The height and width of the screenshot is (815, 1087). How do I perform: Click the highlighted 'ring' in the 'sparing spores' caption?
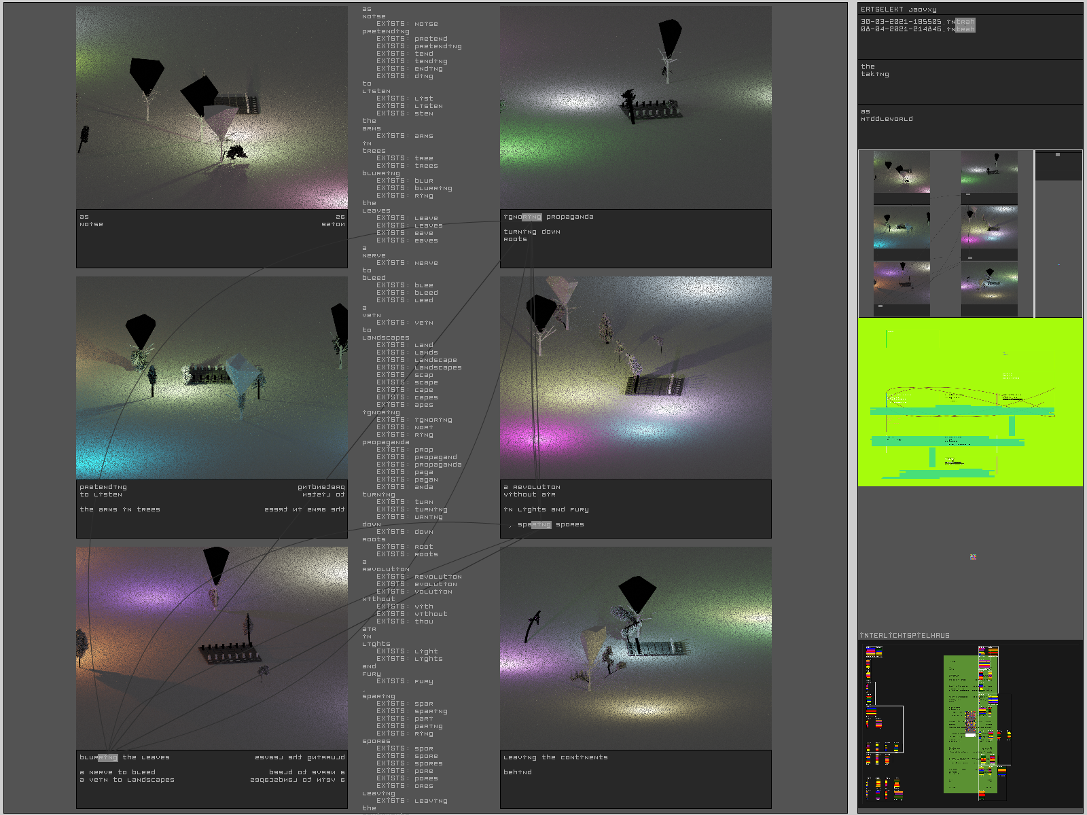(x=541, y=525)
